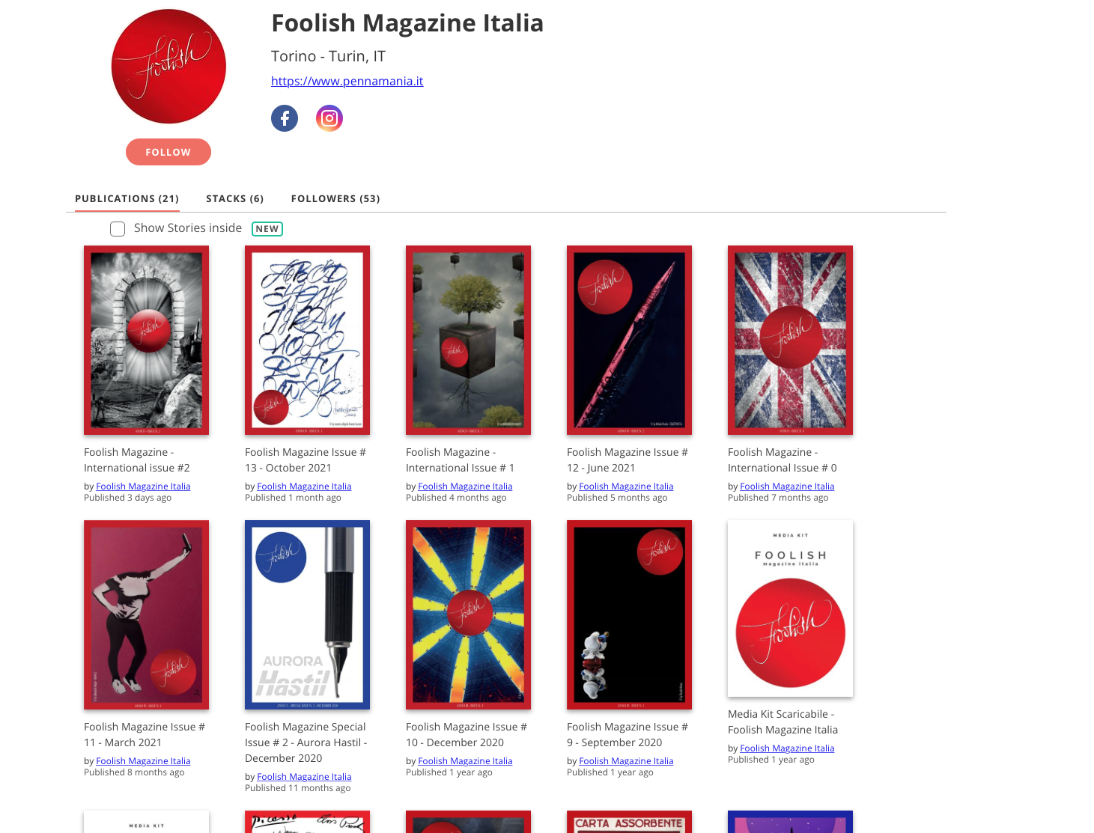This screenshot has height=833, width=1094.
Task: Click the Foolish red circle profile avatar
Action: 168,67
